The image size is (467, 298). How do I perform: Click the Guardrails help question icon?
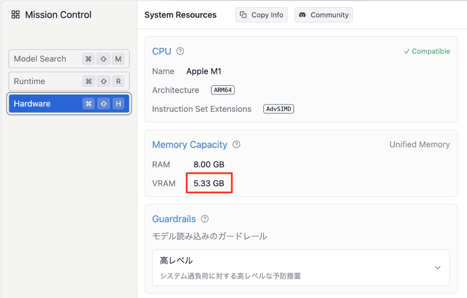click(205, 219)
